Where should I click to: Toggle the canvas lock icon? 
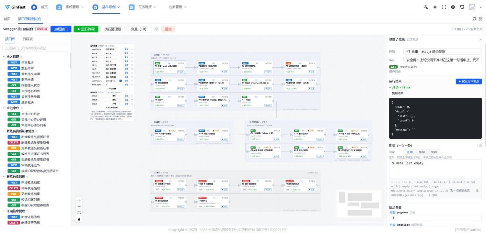pyautogui.click(x=79, y=219)
